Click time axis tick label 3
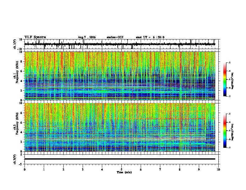The image size is (246, 190). pyautogui.click(x=83, y=170)
